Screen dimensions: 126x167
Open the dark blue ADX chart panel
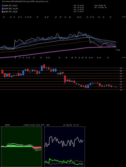[65, 147]
